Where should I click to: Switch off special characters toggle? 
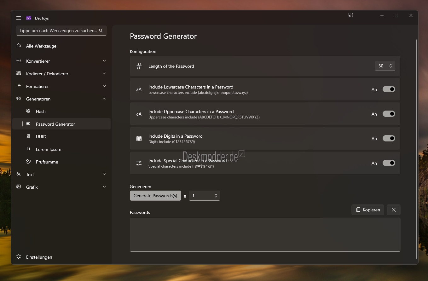pyautogui.click(x=389, y=163)
